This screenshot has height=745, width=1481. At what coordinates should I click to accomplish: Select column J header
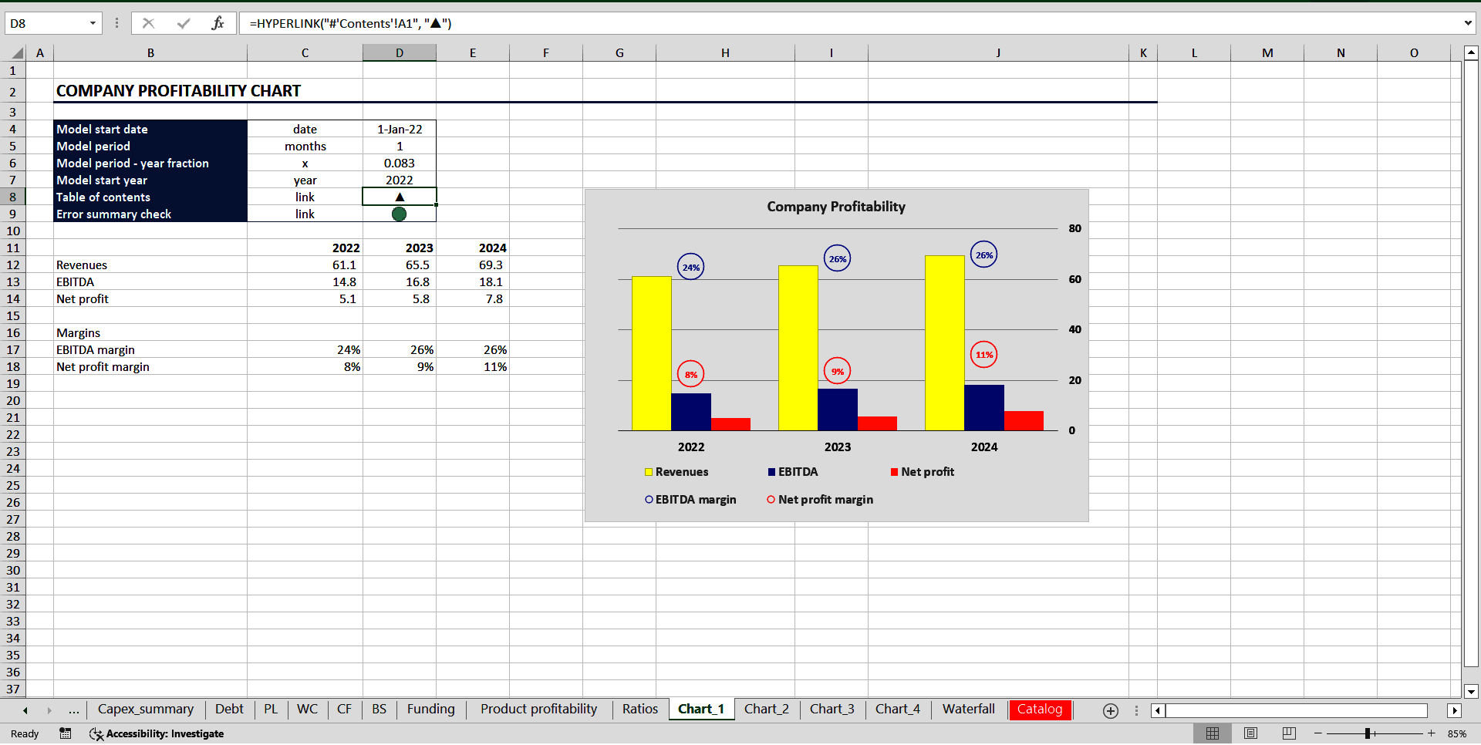(998, 53)
